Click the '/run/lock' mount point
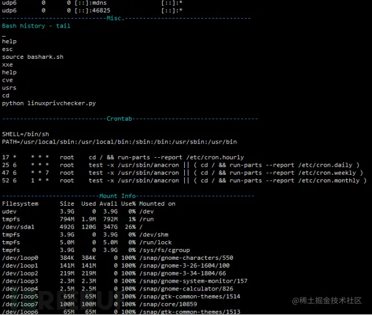The image size is (372, 315). coord(155,242)
